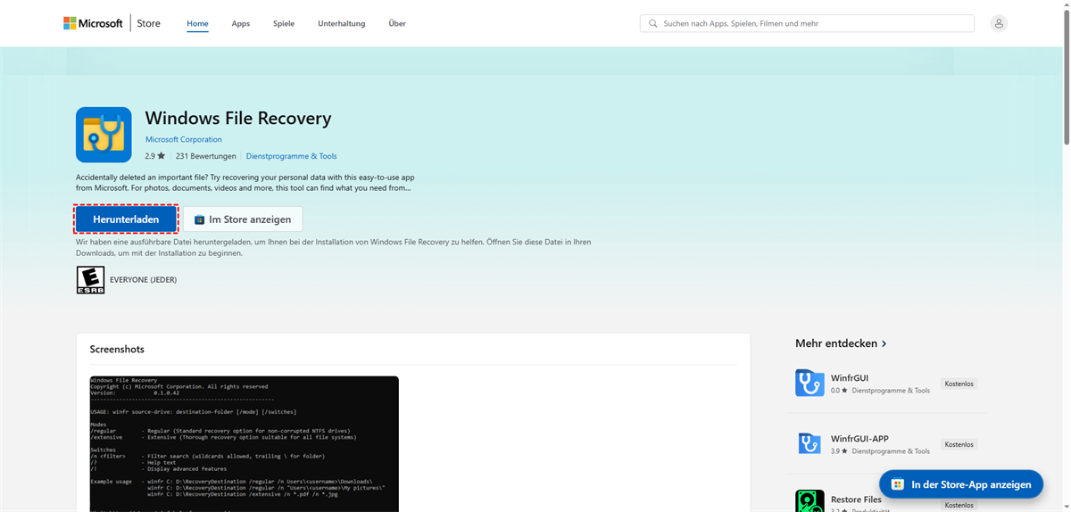Click the WinfrGUI app title
The height and width of the screenshot is (512, 1071).
click(848, 377)
